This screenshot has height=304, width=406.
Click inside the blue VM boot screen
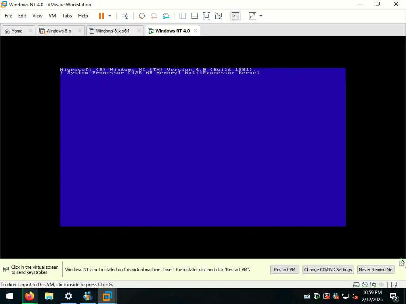[x=203, y=147]
